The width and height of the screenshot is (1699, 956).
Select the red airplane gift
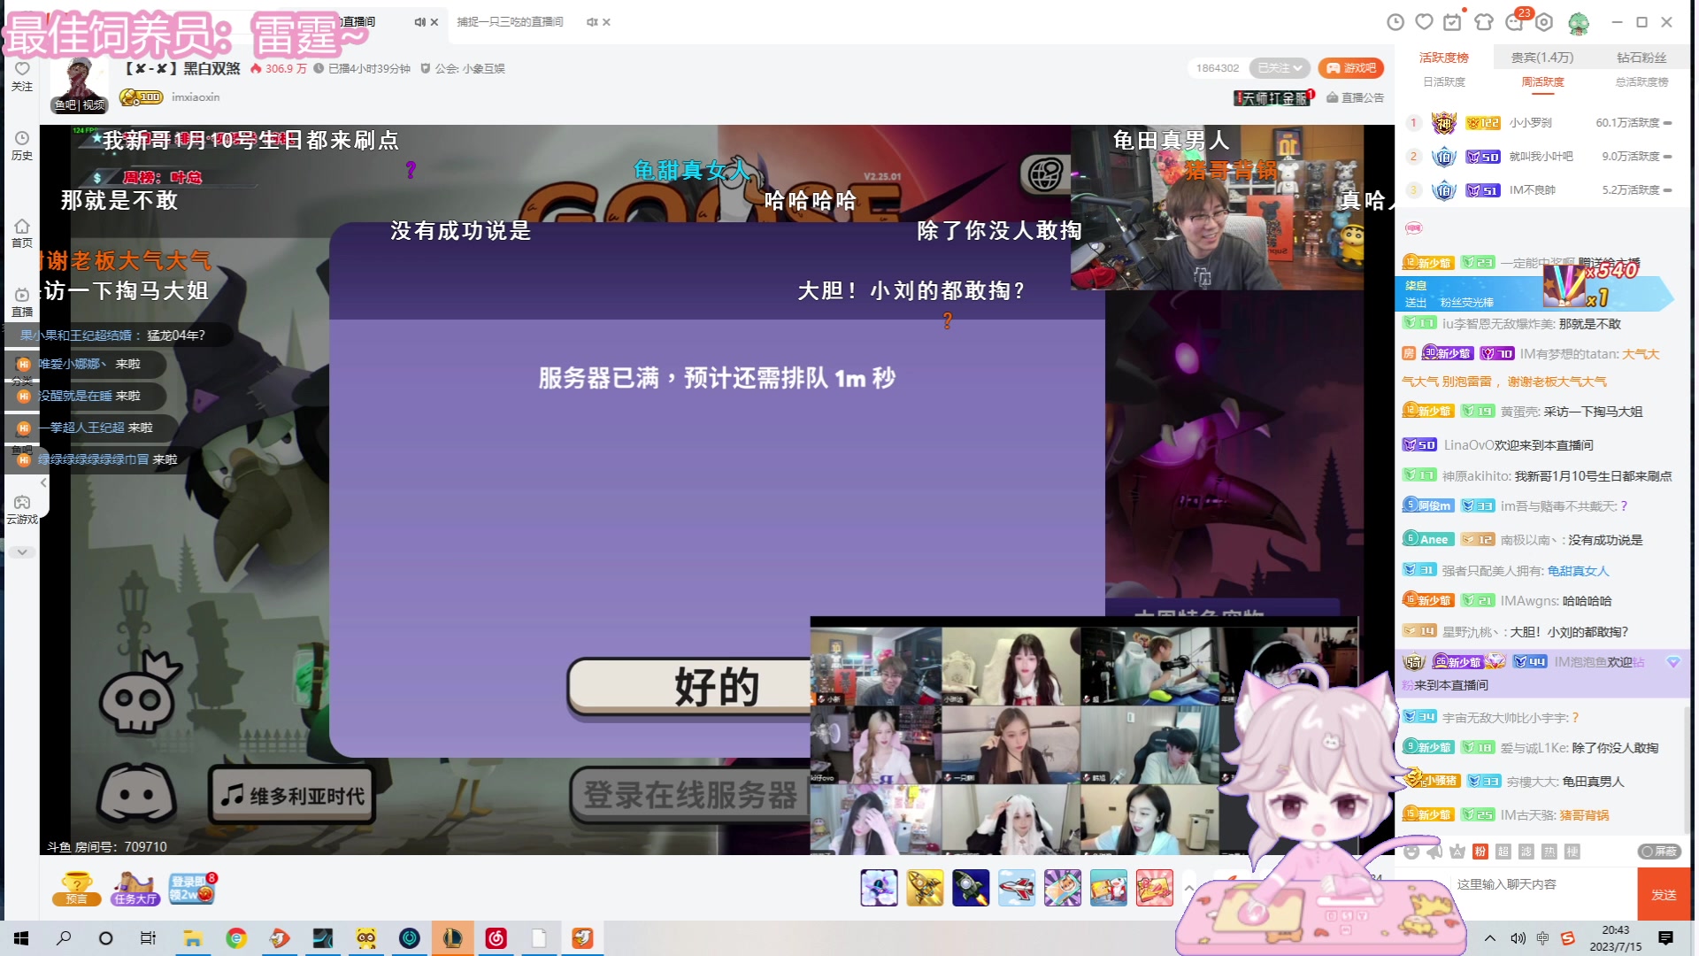[x=1017, y=888]
